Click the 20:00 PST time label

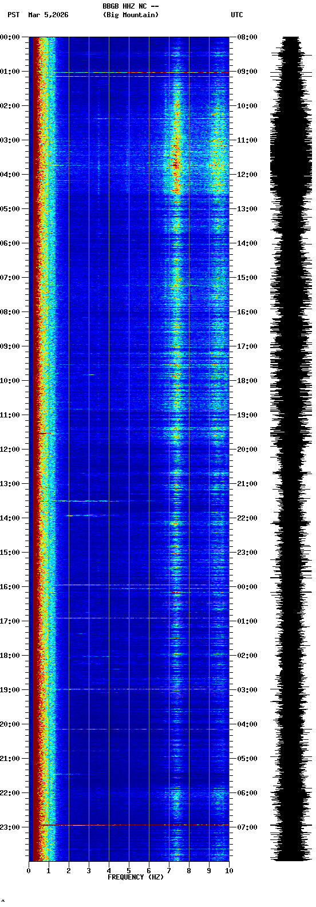point(10,724)
